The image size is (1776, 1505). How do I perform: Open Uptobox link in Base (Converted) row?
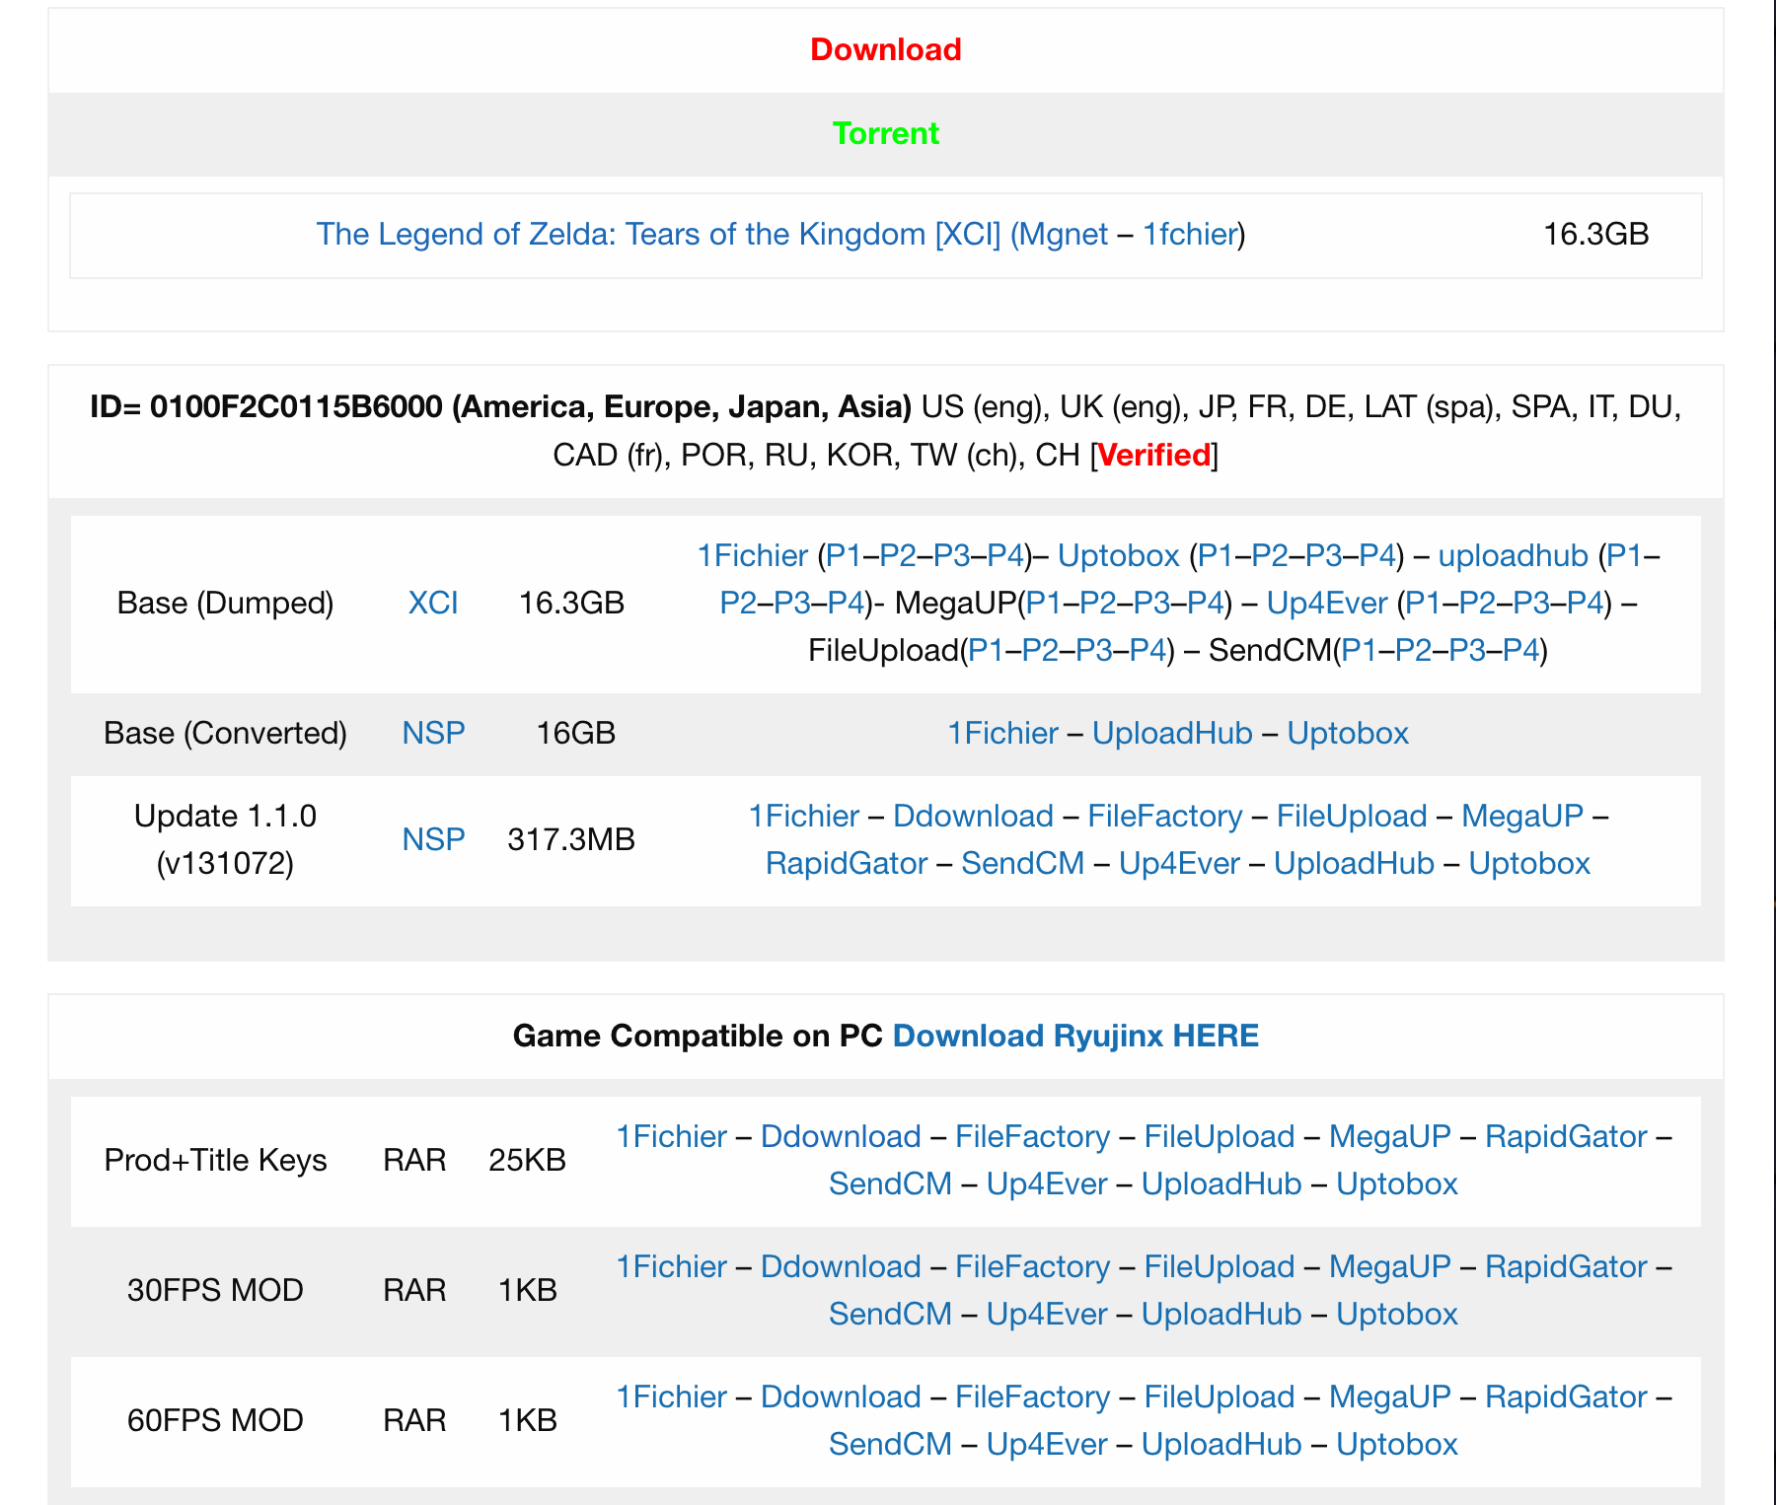pos(1348,733)
